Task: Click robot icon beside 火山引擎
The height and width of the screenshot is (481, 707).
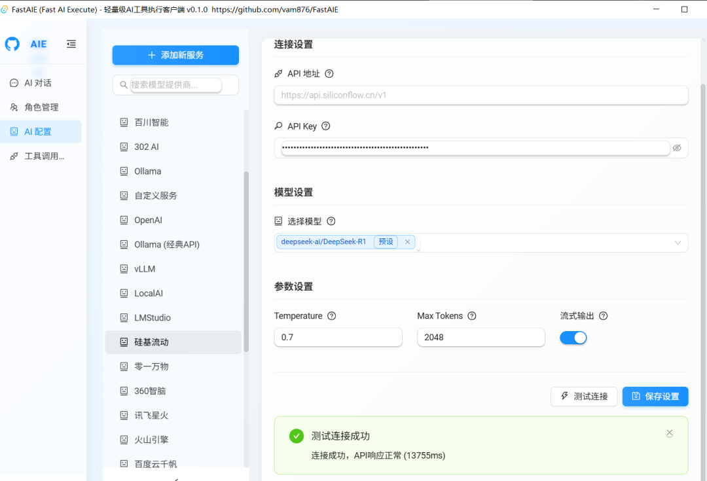Action: (124, 439)
